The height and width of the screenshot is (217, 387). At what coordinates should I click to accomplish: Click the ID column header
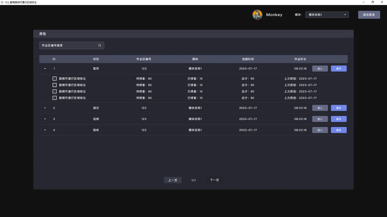click(54, 59)
